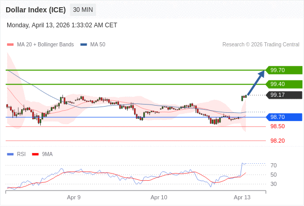The width and height of the screenshot is (304, 206).
Task: Click the 9MA legend swatch
Action: (x=35, y=154)
